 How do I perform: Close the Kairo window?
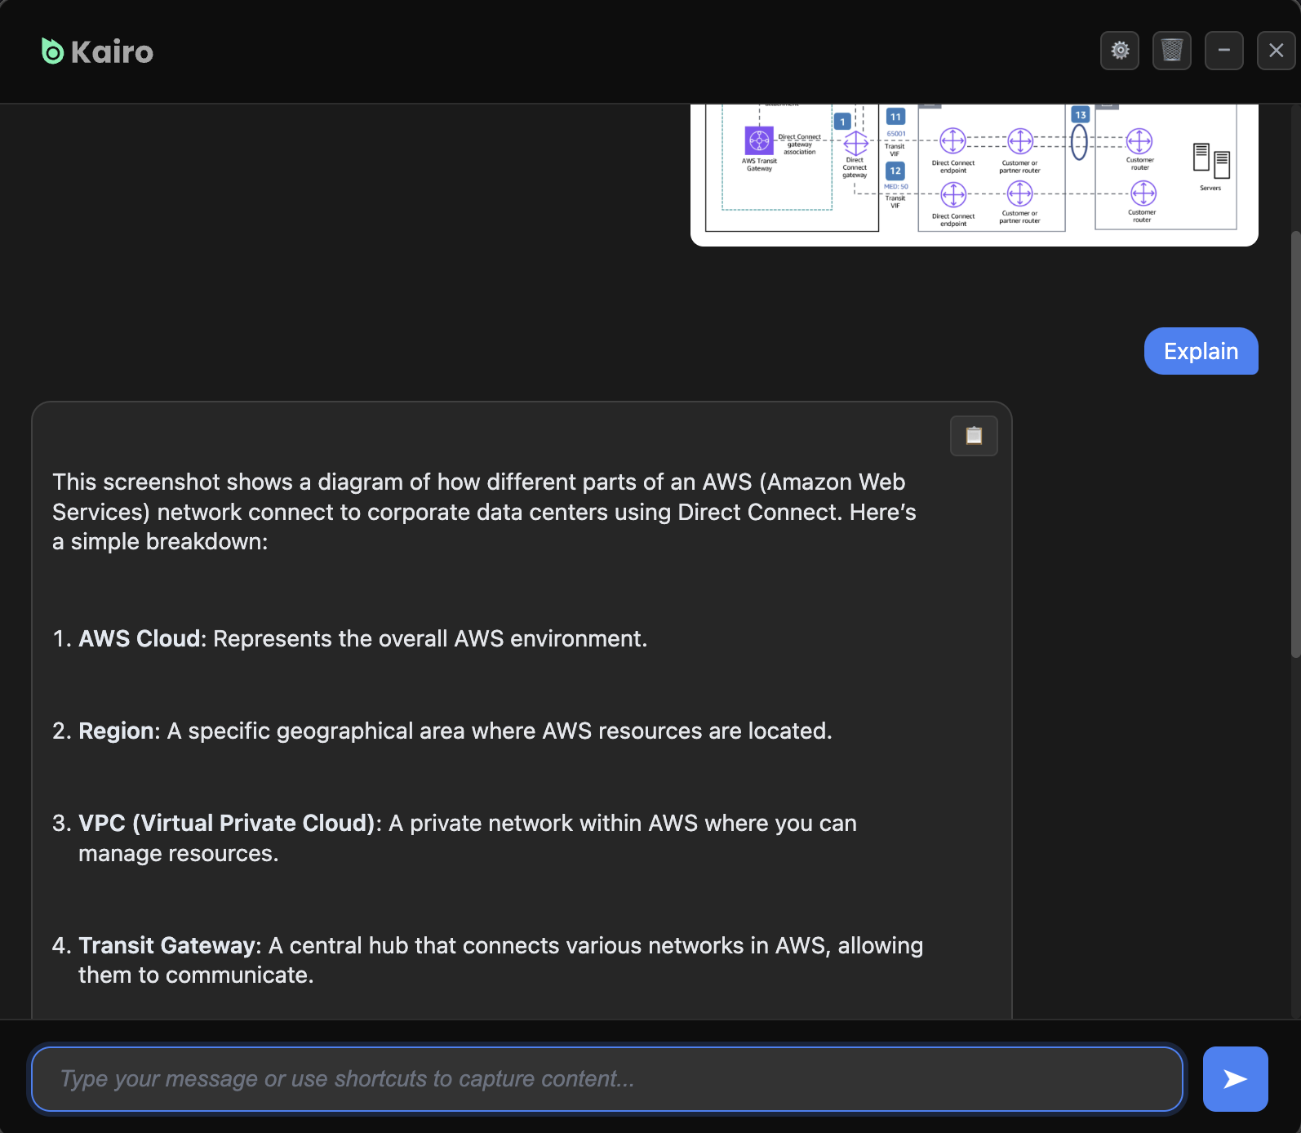pyautogui.click(x=1277, y=51)
